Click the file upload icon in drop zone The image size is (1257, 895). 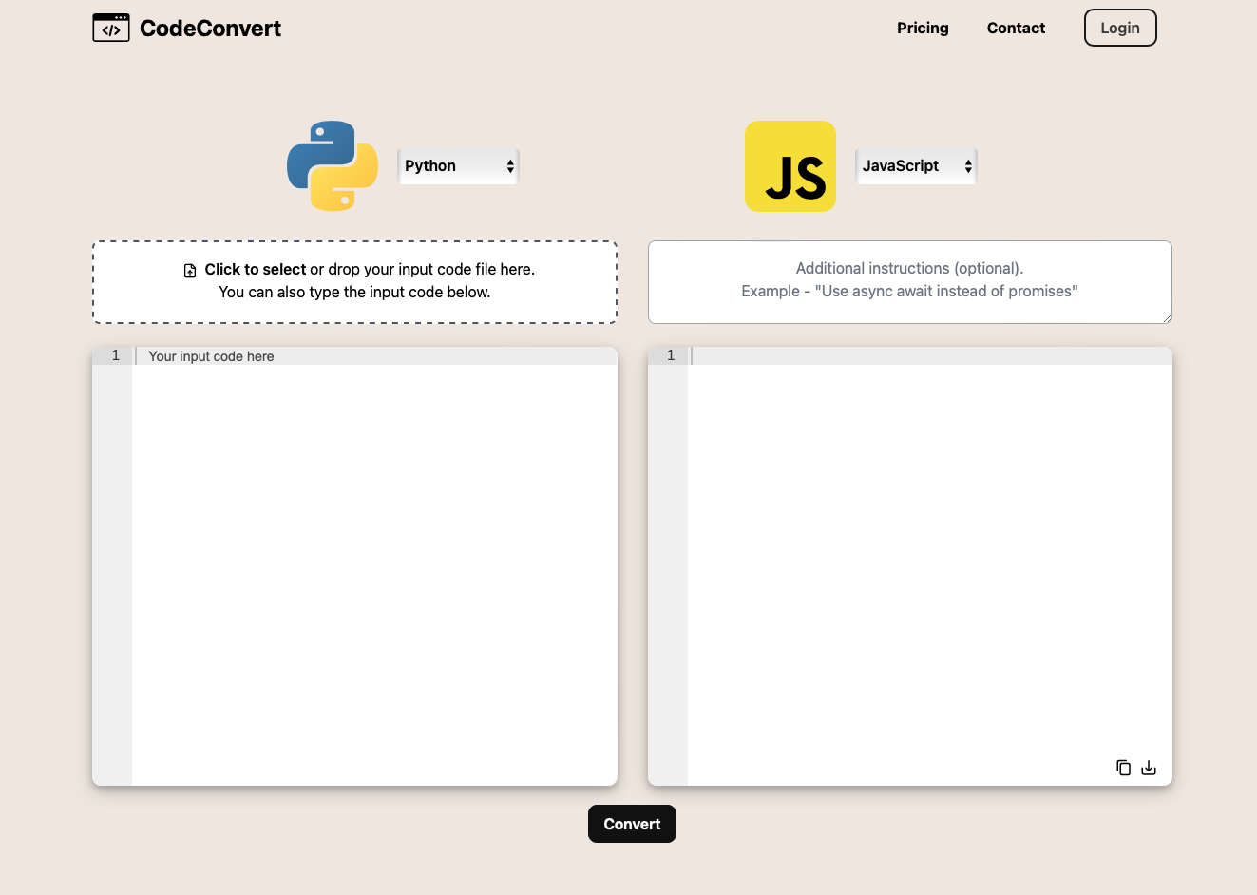point(190,271)
